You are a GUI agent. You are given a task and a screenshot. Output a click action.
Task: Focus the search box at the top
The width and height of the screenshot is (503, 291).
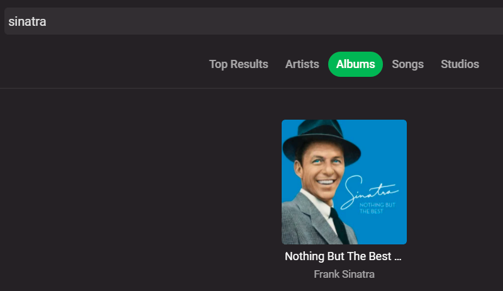251,21
